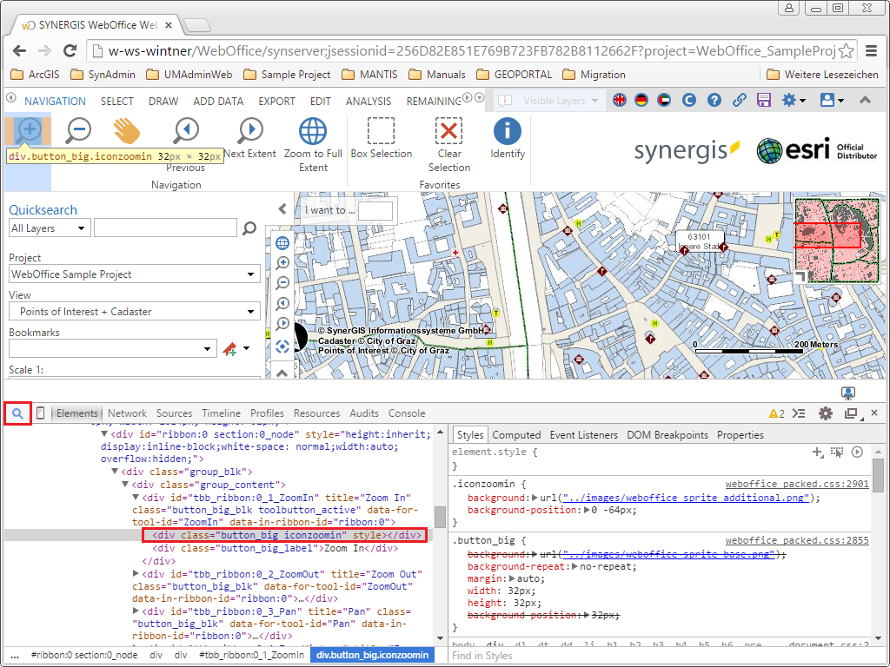Click the Quicksearch text input field

(x=165, y=228)
